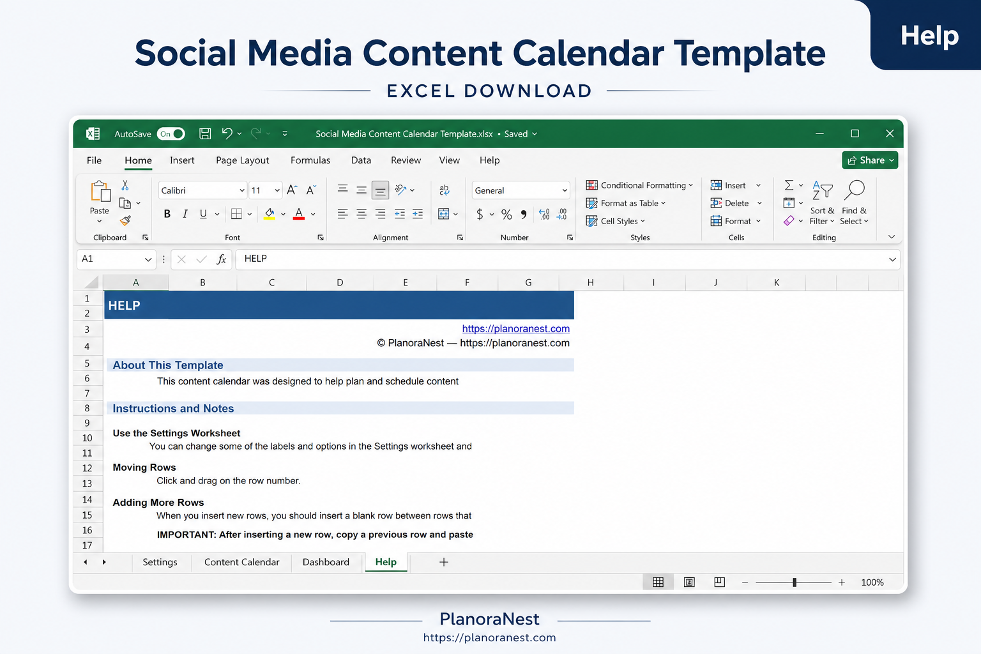Toggle Align Left horizontal alignment
The width and height of the screenshot is (981, 654).
(343, 214)
